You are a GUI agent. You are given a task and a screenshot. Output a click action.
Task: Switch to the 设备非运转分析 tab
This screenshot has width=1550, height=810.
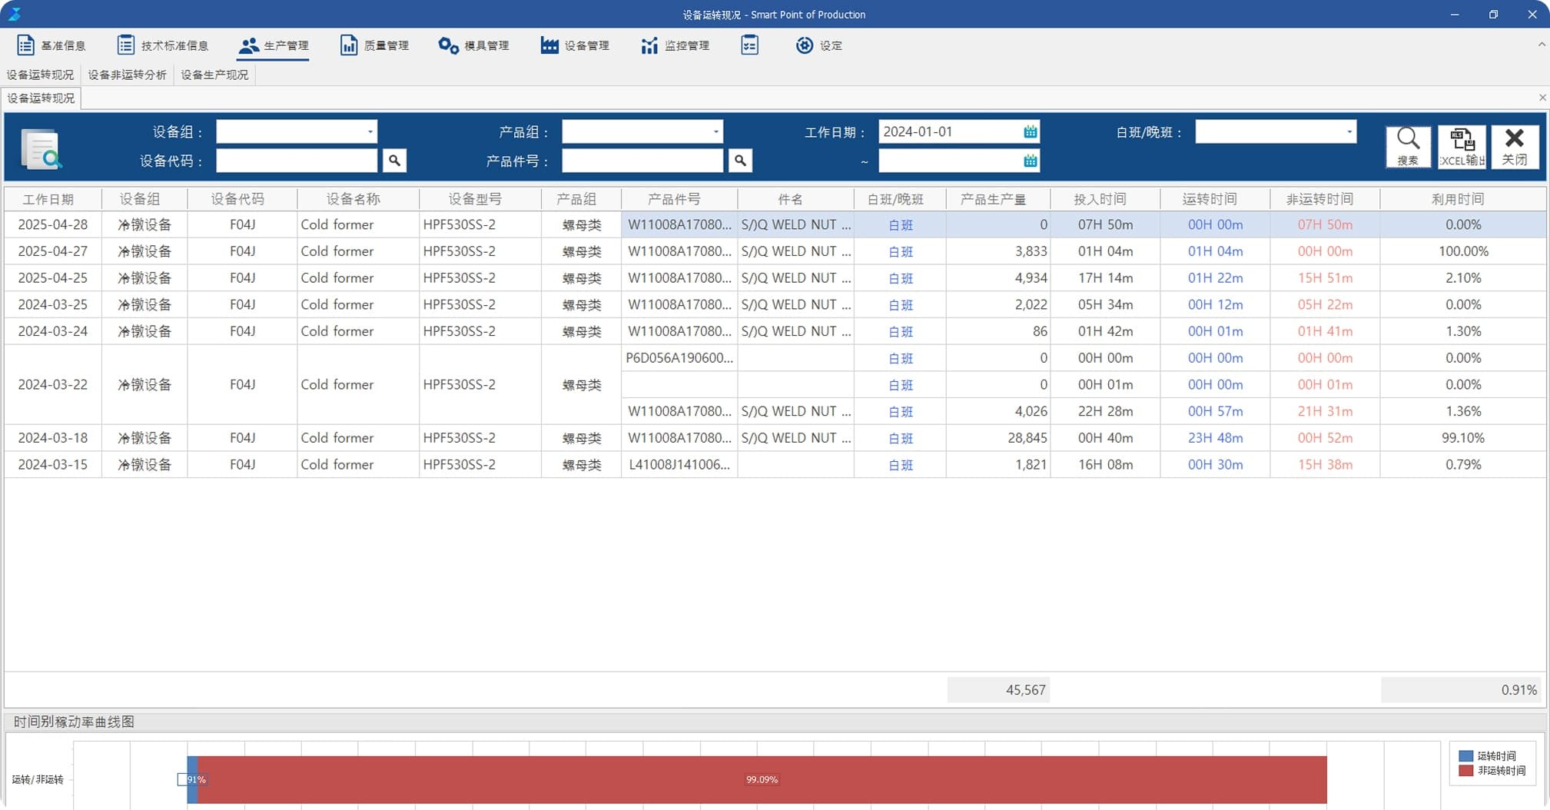pos(127,75)
